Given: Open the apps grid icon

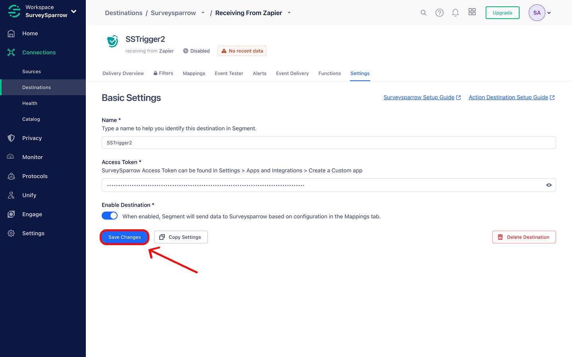Looking at the screenshot, I should (472, 12).
